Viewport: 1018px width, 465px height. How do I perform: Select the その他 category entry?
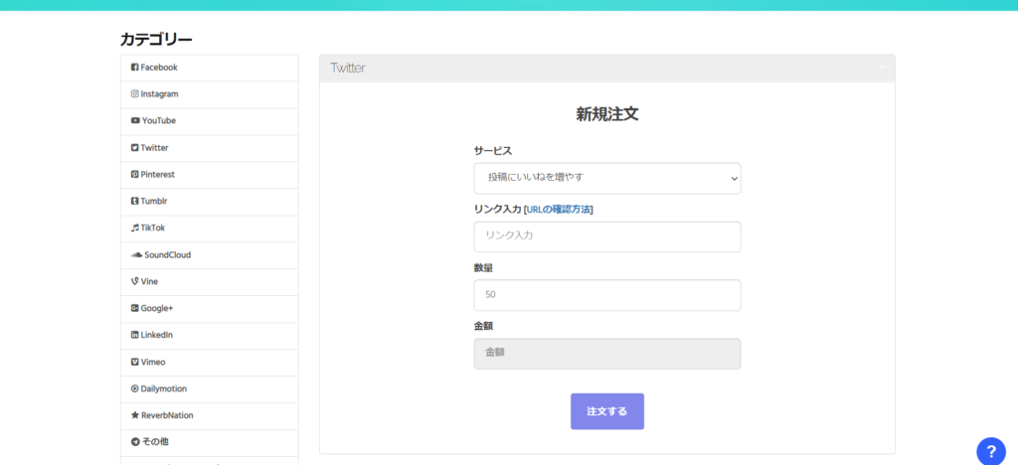coord(209,442)
